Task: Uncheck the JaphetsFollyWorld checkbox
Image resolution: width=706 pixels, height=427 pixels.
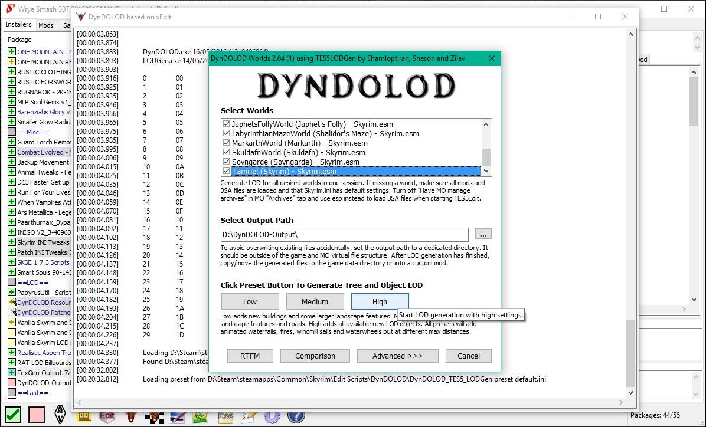Action: pyautogui.click(x=226, y=124)
